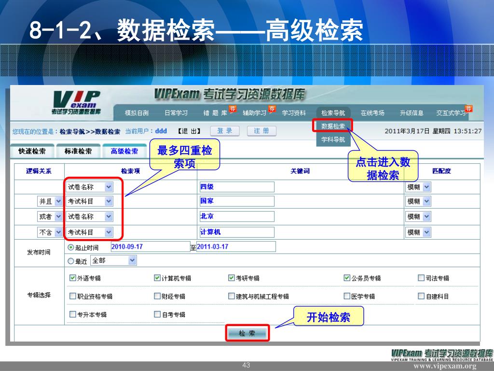Expand the 不含 logic dropdown
This screenshot has width=494, height=371.
[x=58, y=232]
